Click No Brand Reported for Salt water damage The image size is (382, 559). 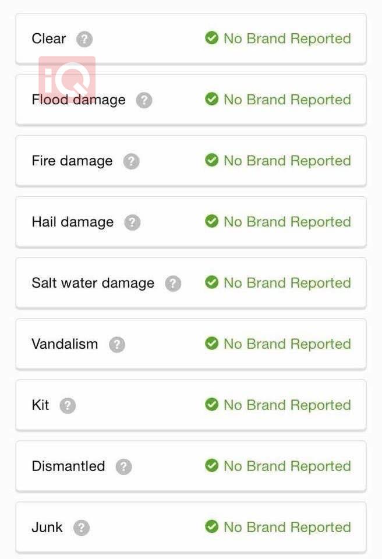(x=287, y=283)
